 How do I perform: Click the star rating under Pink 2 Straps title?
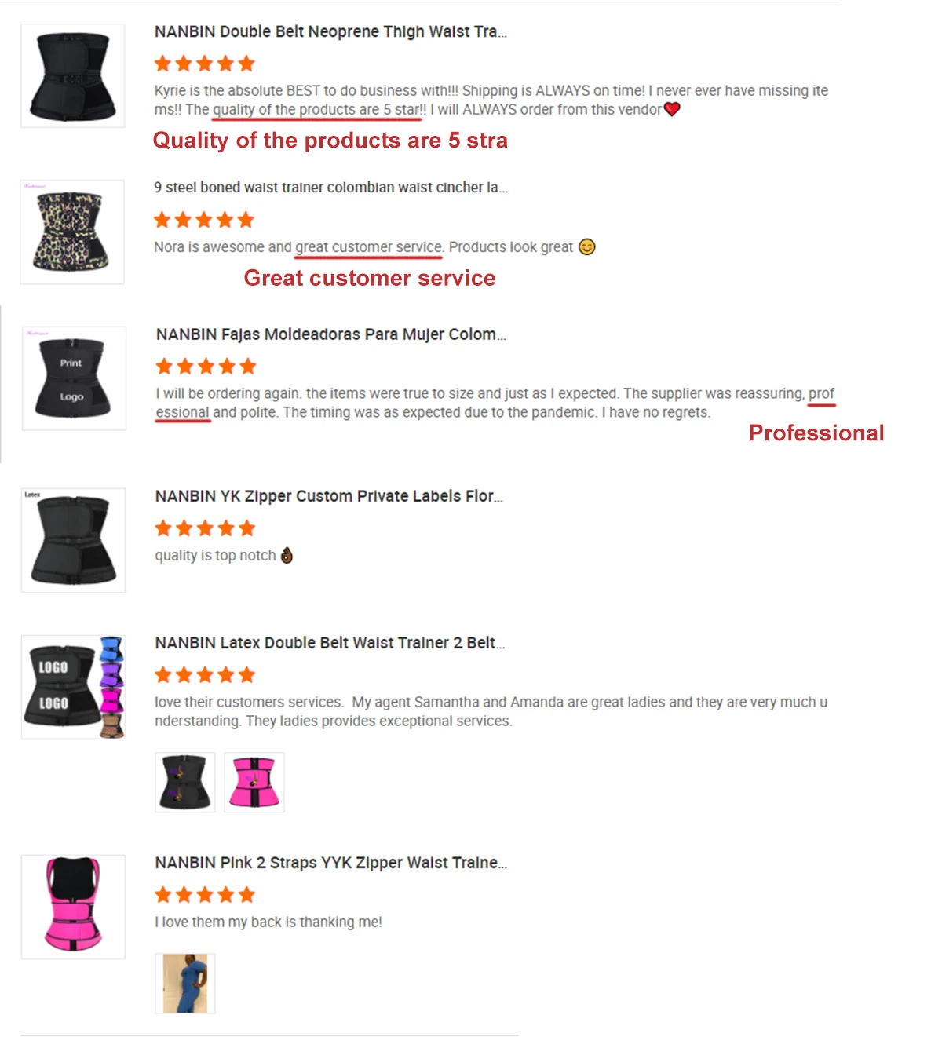click(205, 895)
